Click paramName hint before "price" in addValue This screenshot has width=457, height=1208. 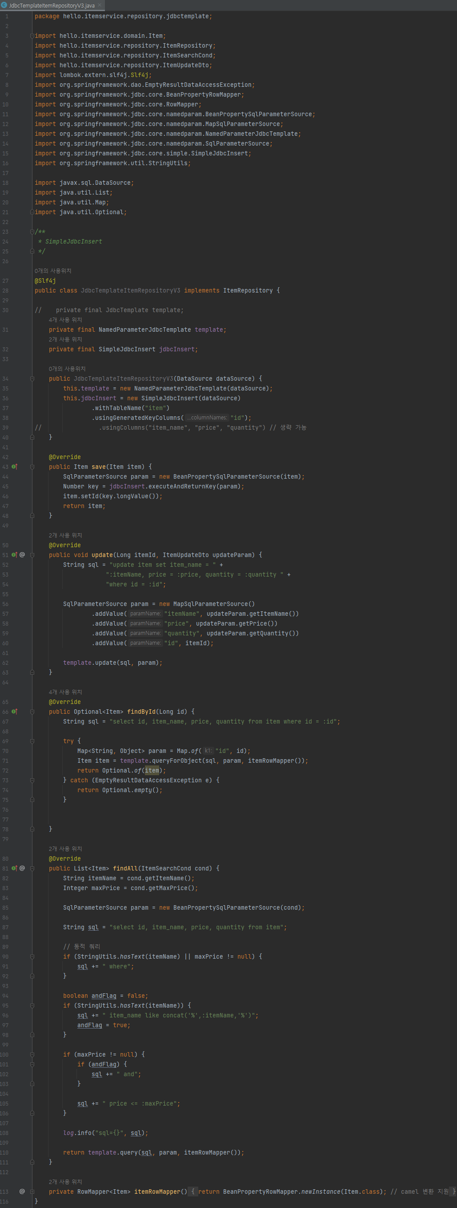pyautogui.click(x=146, y=623)
